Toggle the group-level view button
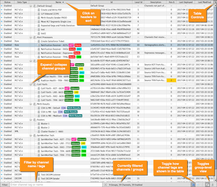 tap(208, 184)
